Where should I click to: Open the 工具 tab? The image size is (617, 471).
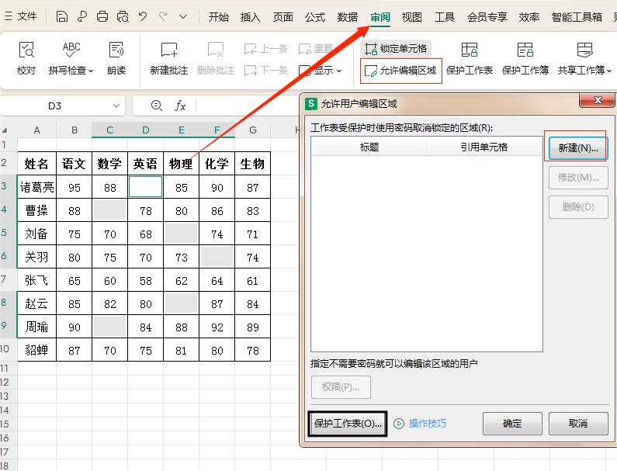445,17
